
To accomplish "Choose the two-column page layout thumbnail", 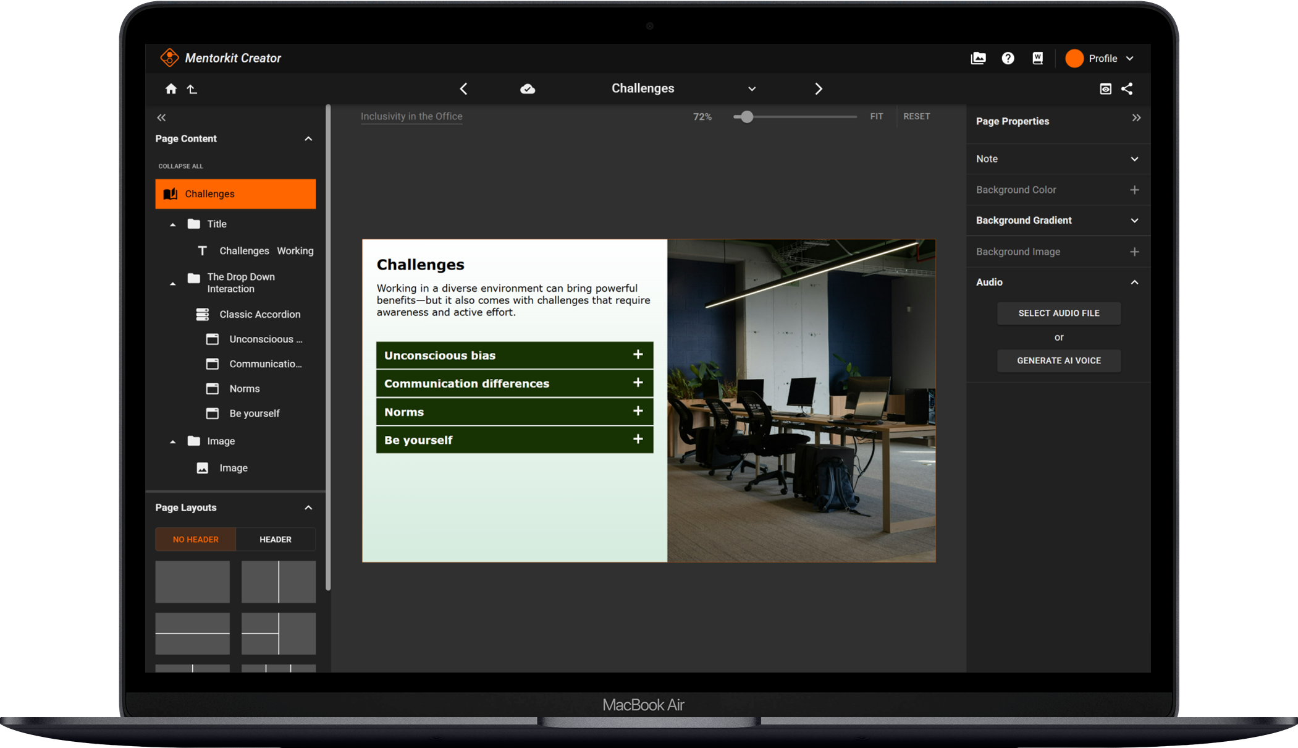I will (278, 582).
